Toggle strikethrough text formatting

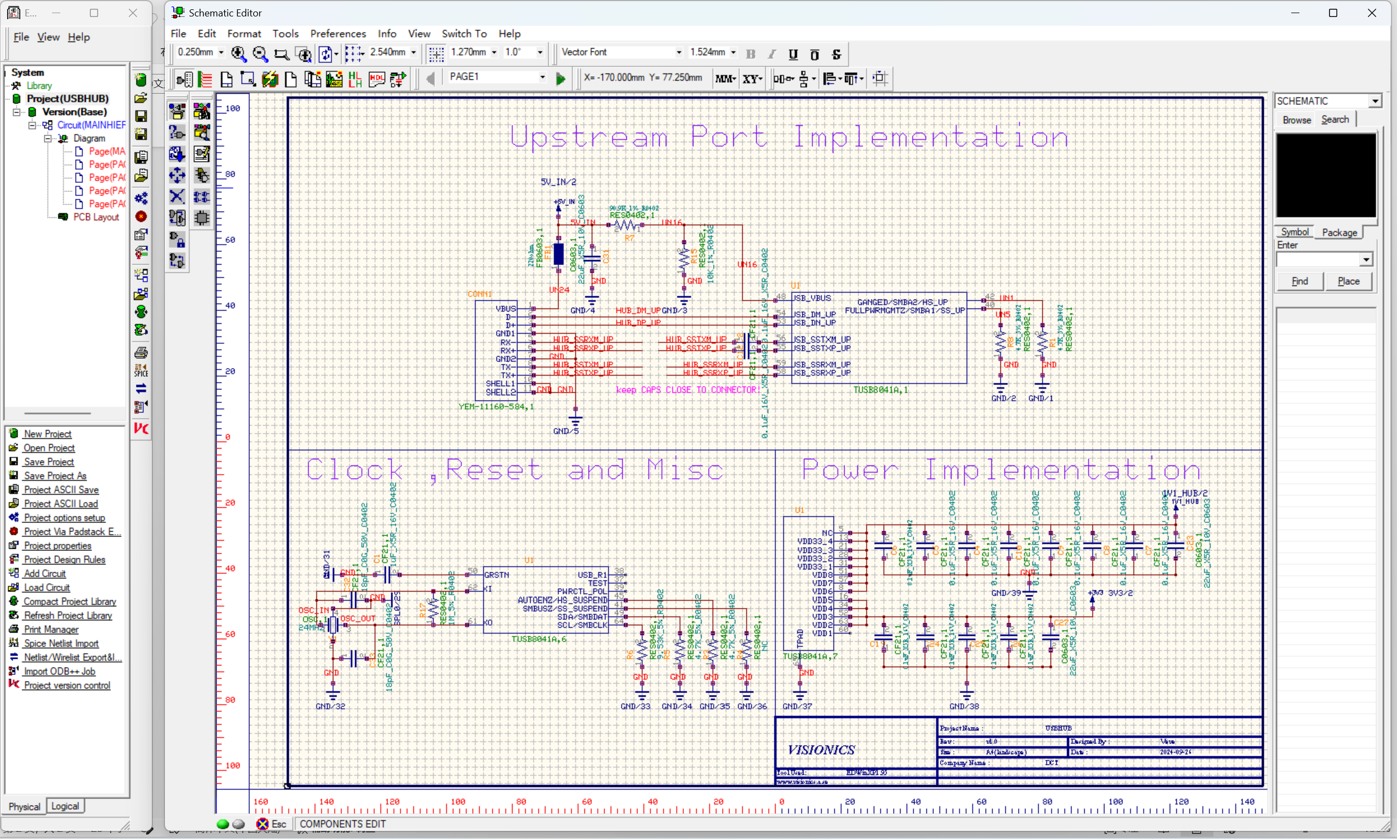point(836,54)
